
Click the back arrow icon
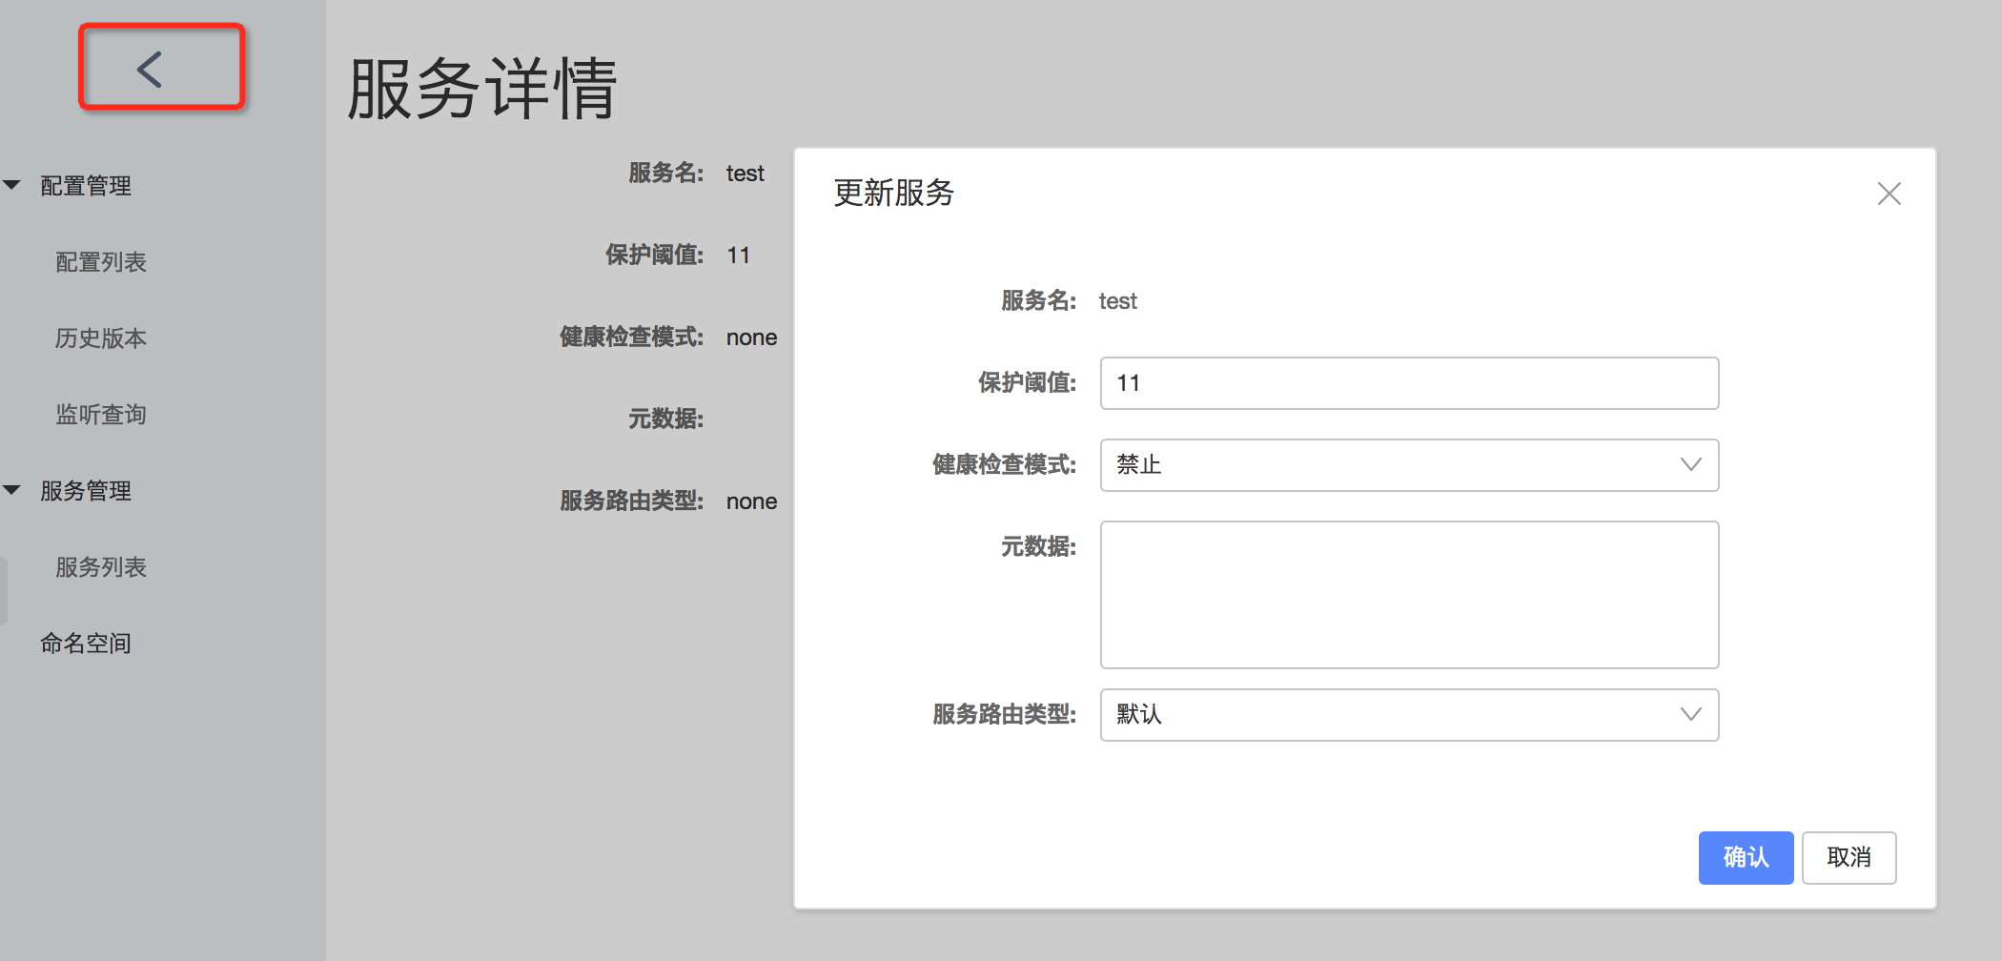150,70
